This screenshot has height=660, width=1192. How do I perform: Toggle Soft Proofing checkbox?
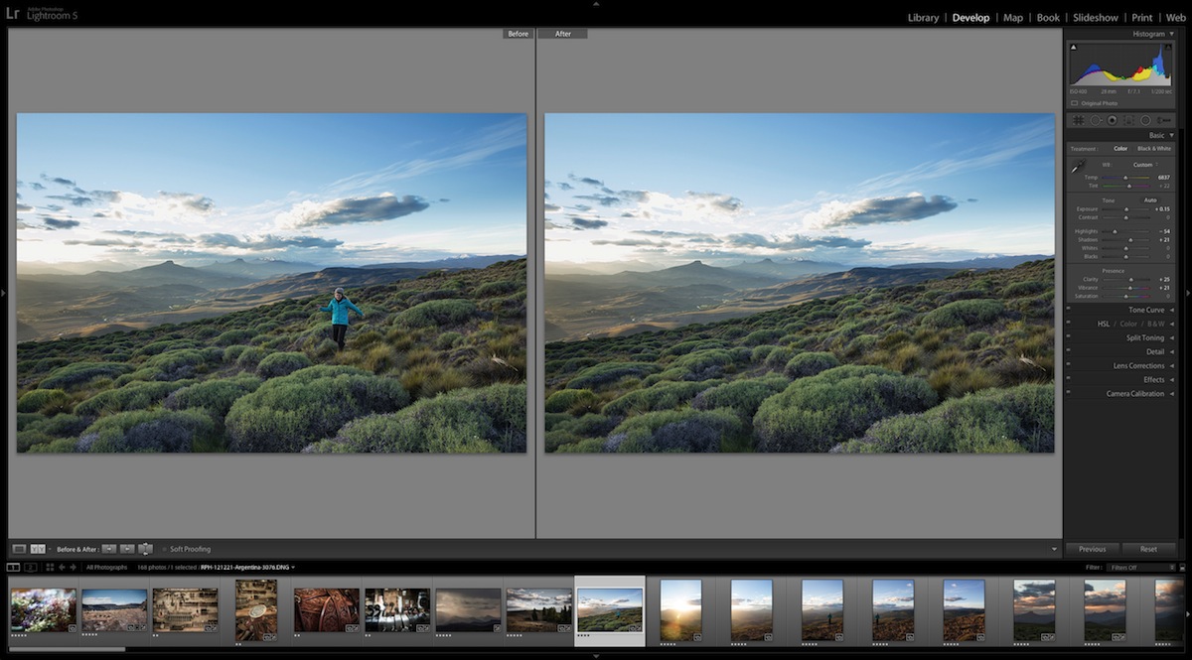(x=164, y=549)
